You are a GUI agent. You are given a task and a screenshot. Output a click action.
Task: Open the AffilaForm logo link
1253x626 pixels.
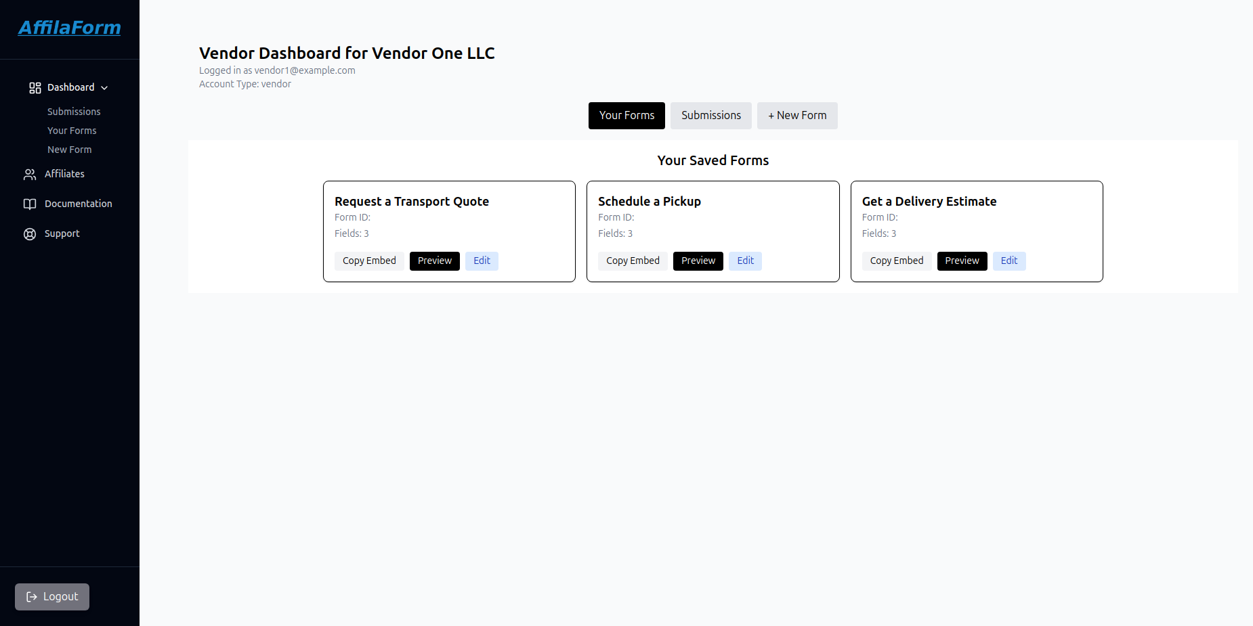click(69, 27)
